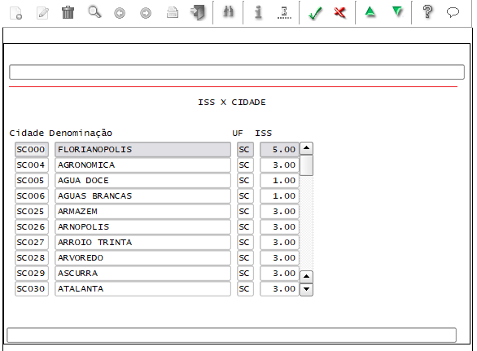Viewport: 477px width, 351px height.
Task: Click the green up triangle icon
Action: click(x=370, y=12)
